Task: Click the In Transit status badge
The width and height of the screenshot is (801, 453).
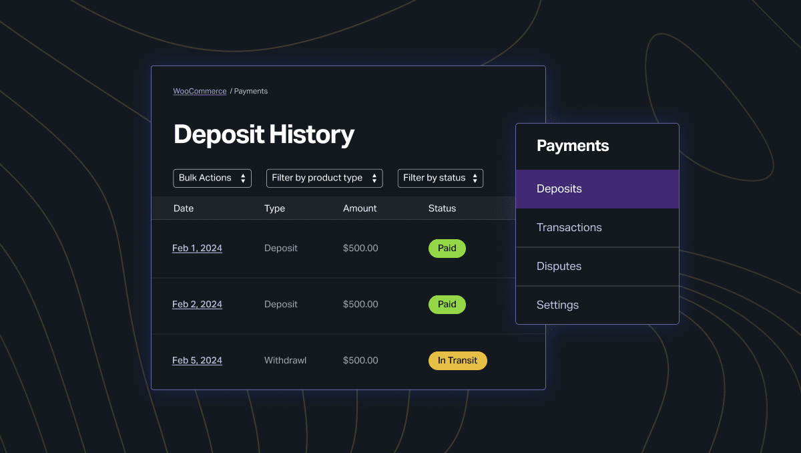Action: pyautogui.click(x=457, y=361)
